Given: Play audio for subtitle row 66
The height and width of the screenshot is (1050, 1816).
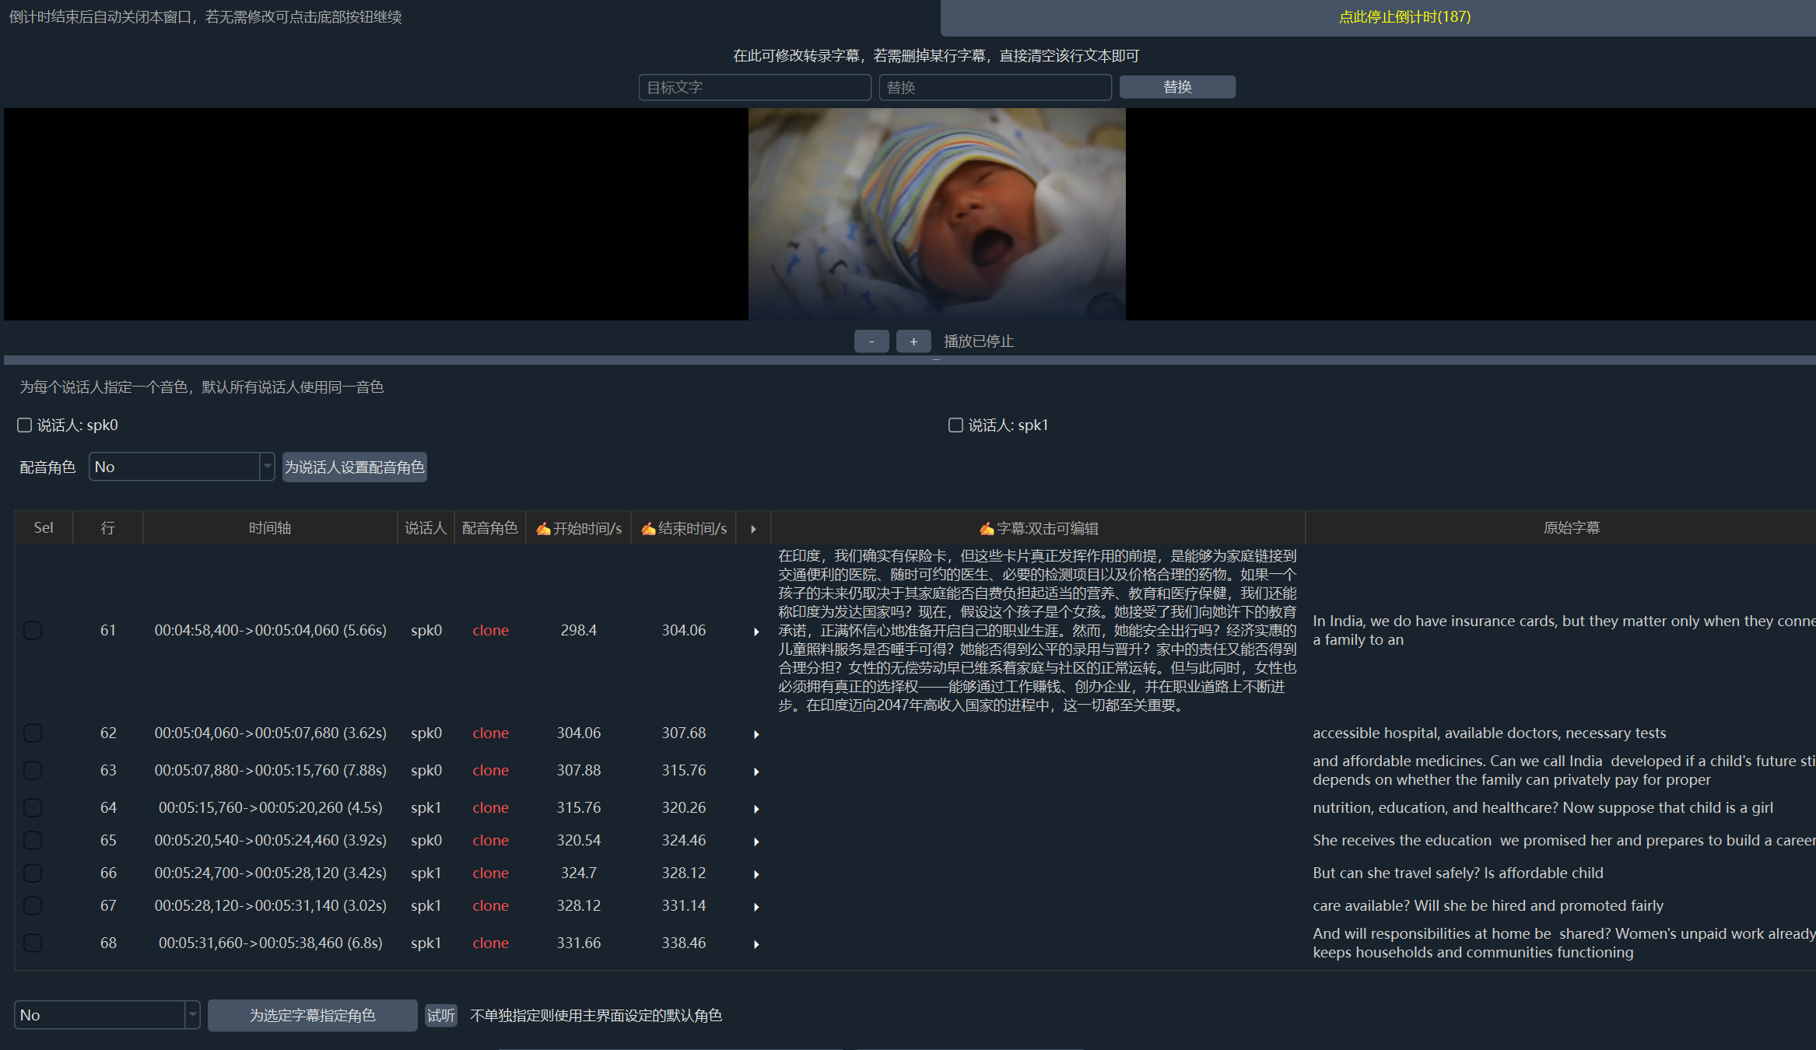Looking at the screenshot, I should click(755, 873).
